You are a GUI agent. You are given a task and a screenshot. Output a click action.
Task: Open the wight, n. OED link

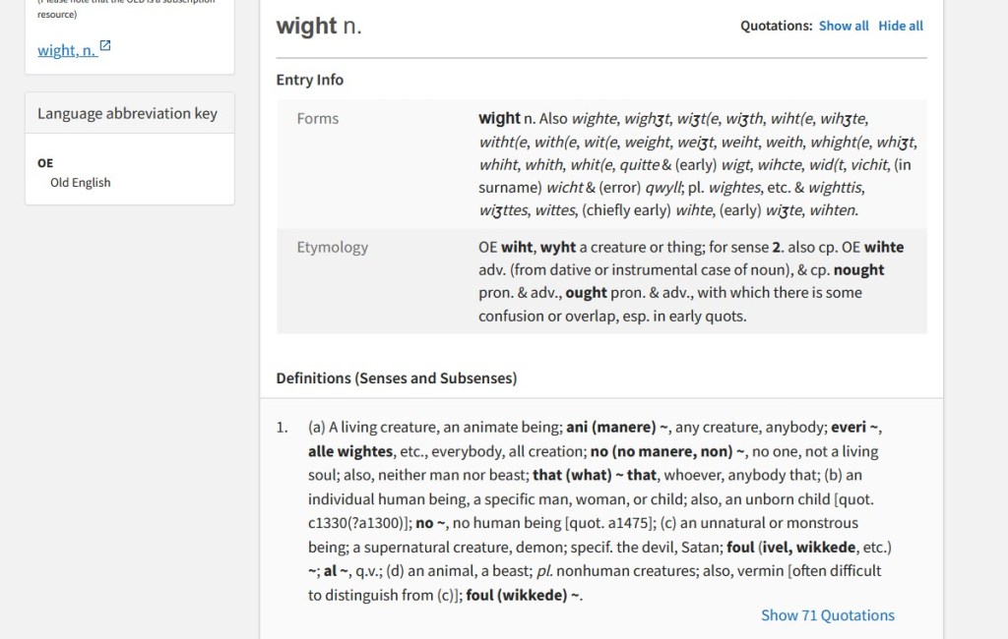click(x=67, y=50)
